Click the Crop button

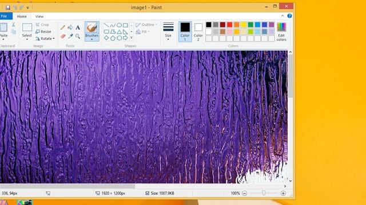tap(42, 24)
